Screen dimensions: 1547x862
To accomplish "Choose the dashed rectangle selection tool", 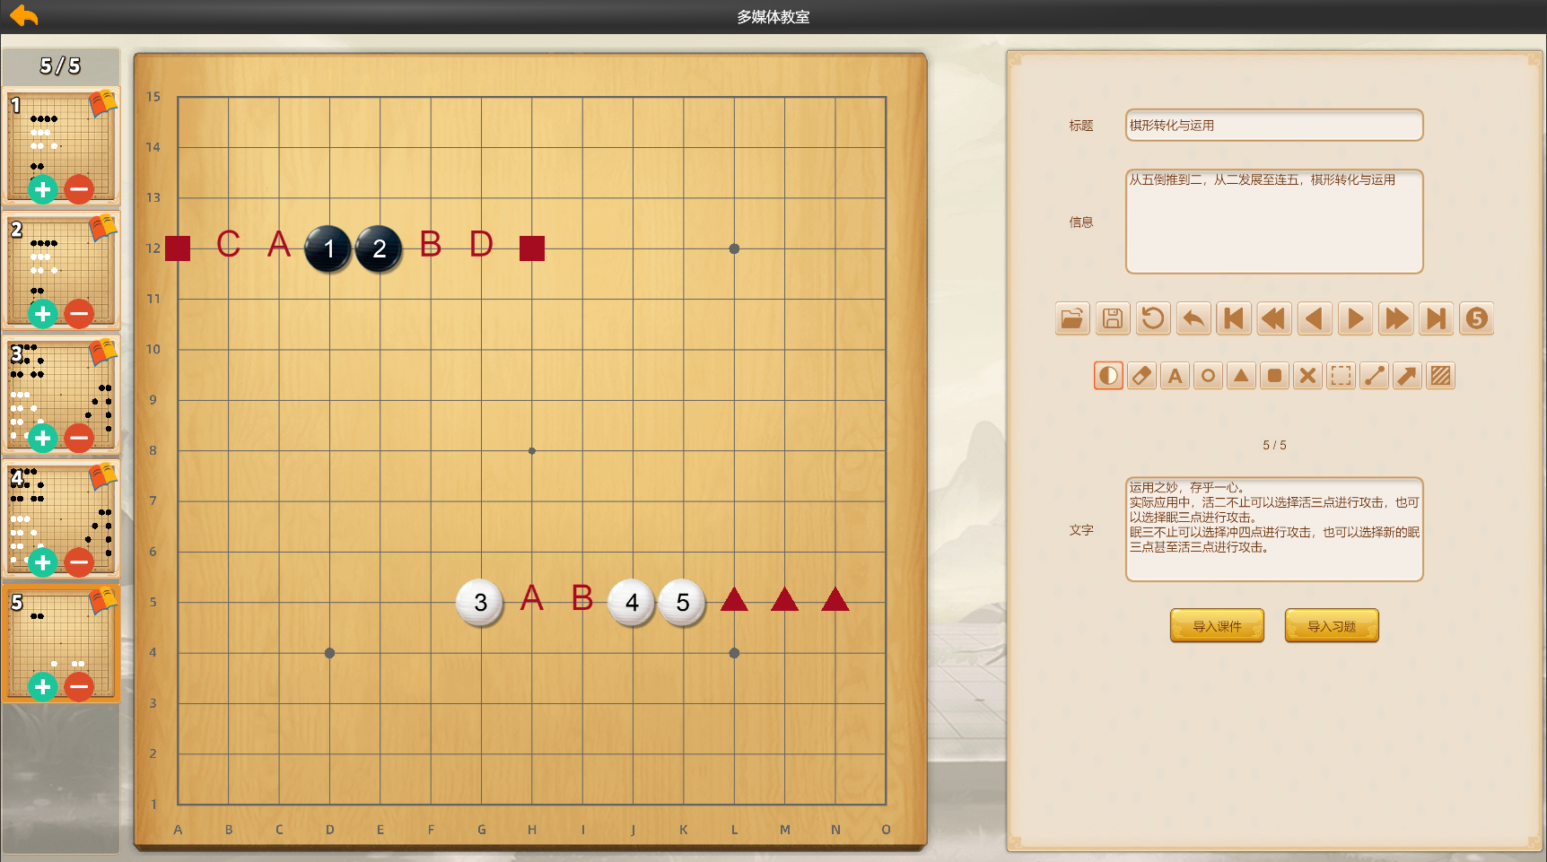I will (1341, 376).
